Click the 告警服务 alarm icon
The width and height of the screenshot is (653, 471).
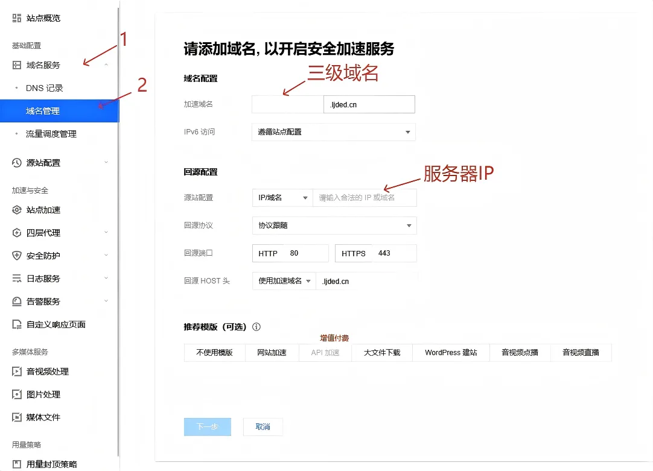click(x=17, y=302)
